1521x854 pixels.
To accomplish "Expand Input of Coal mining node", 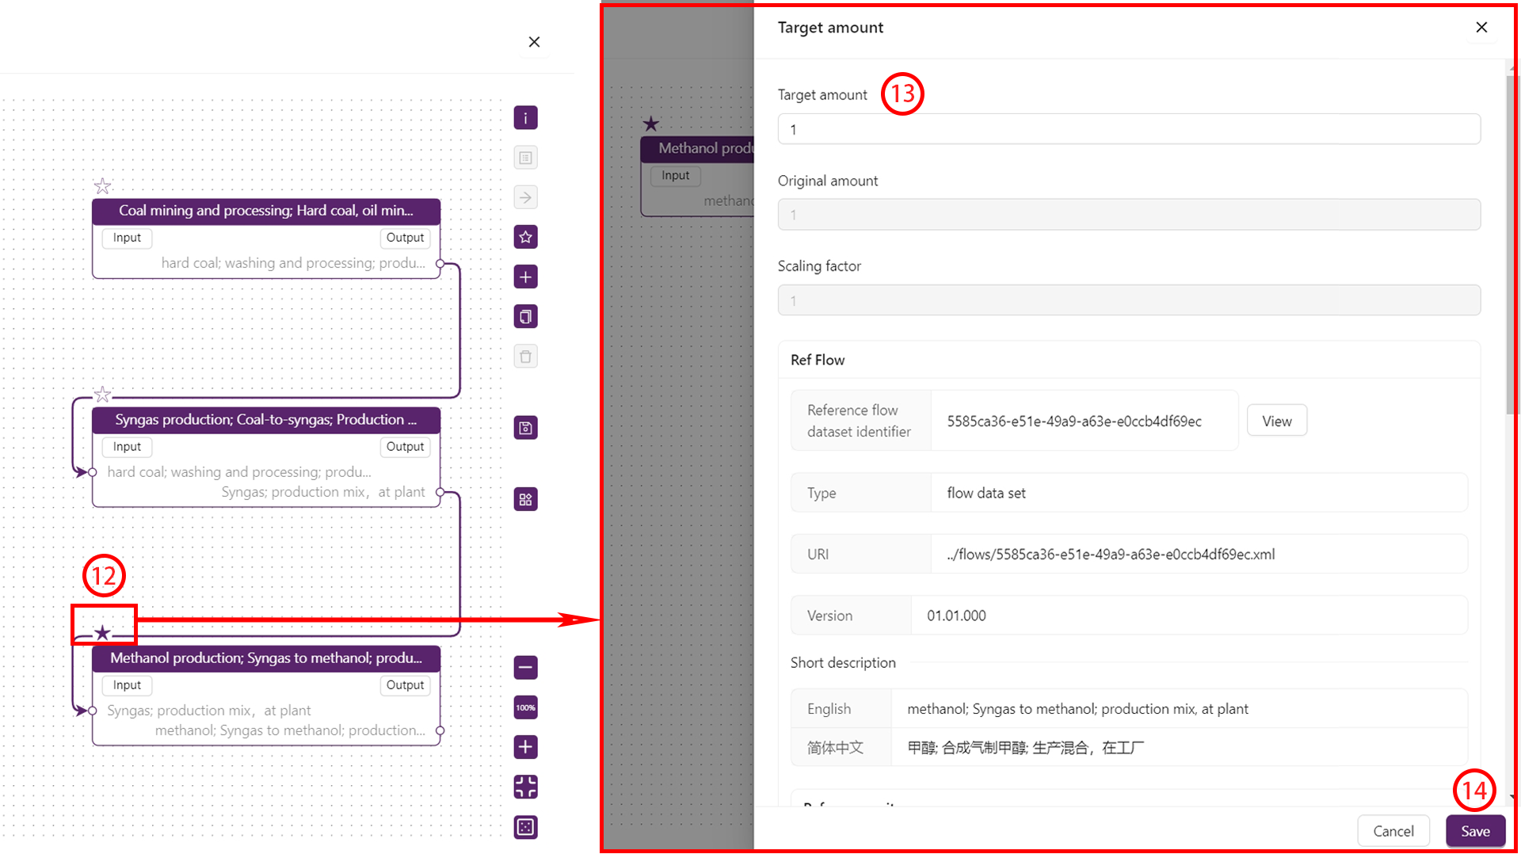I will click(x=127, y=238).
